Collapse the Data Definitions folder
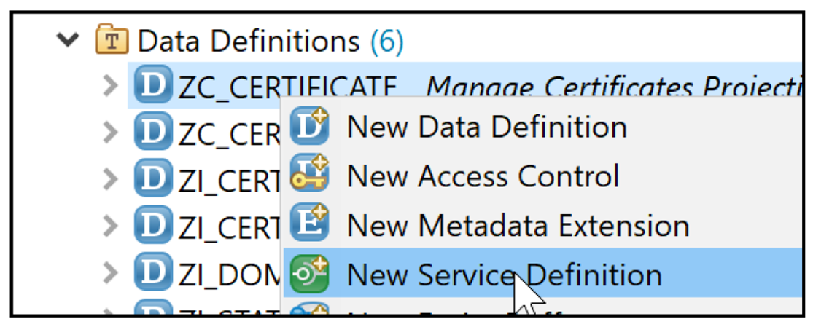Screen dimensions: 813x327 68,40
